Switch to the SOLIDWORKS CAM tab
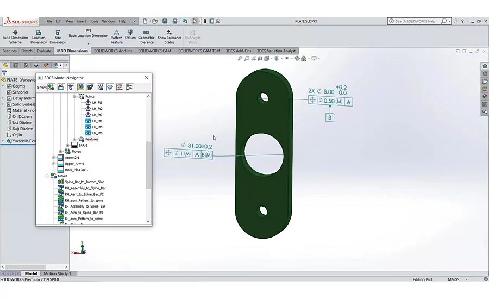489x299 pixels. point(154,51)
